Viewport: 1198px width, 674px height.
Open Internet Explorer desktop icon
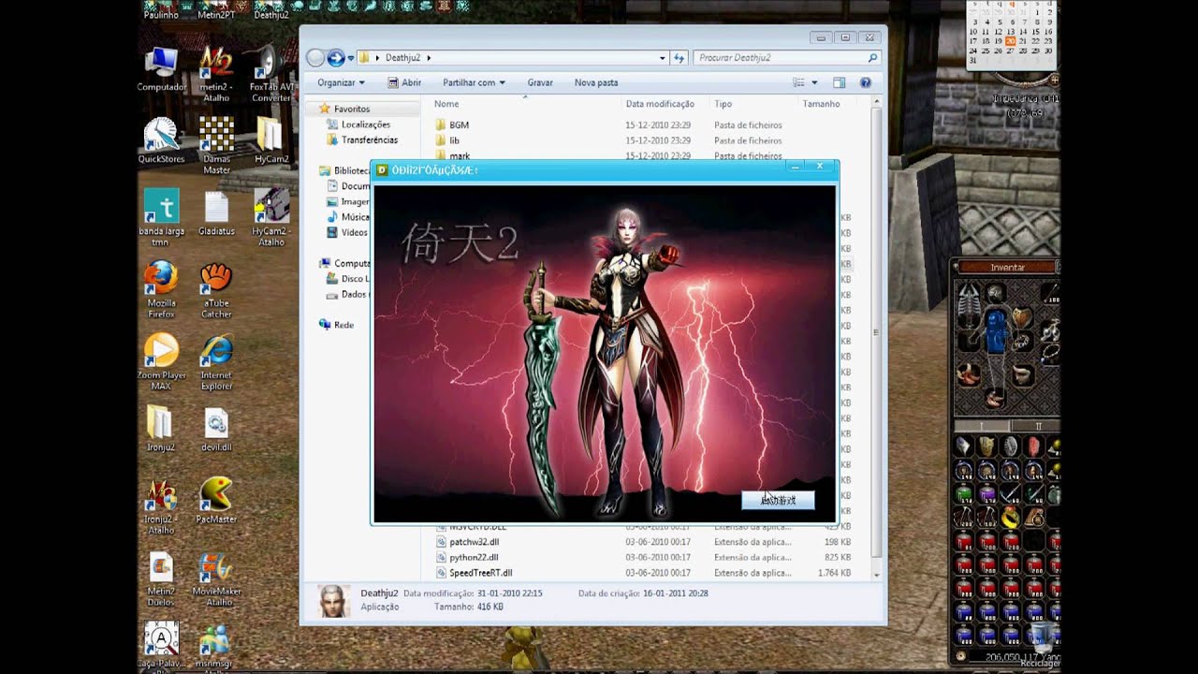[x=216, y=361]
